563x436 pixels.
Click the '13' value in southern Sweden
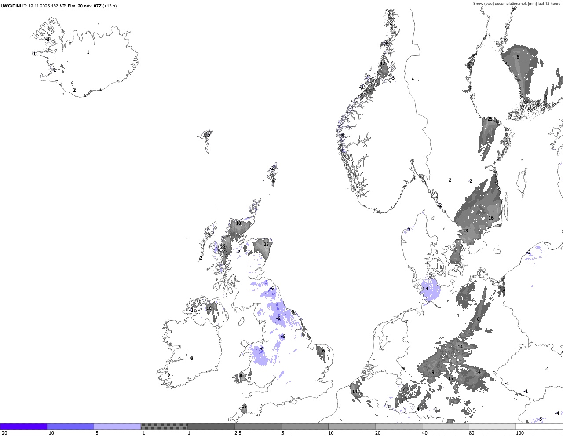465,231
